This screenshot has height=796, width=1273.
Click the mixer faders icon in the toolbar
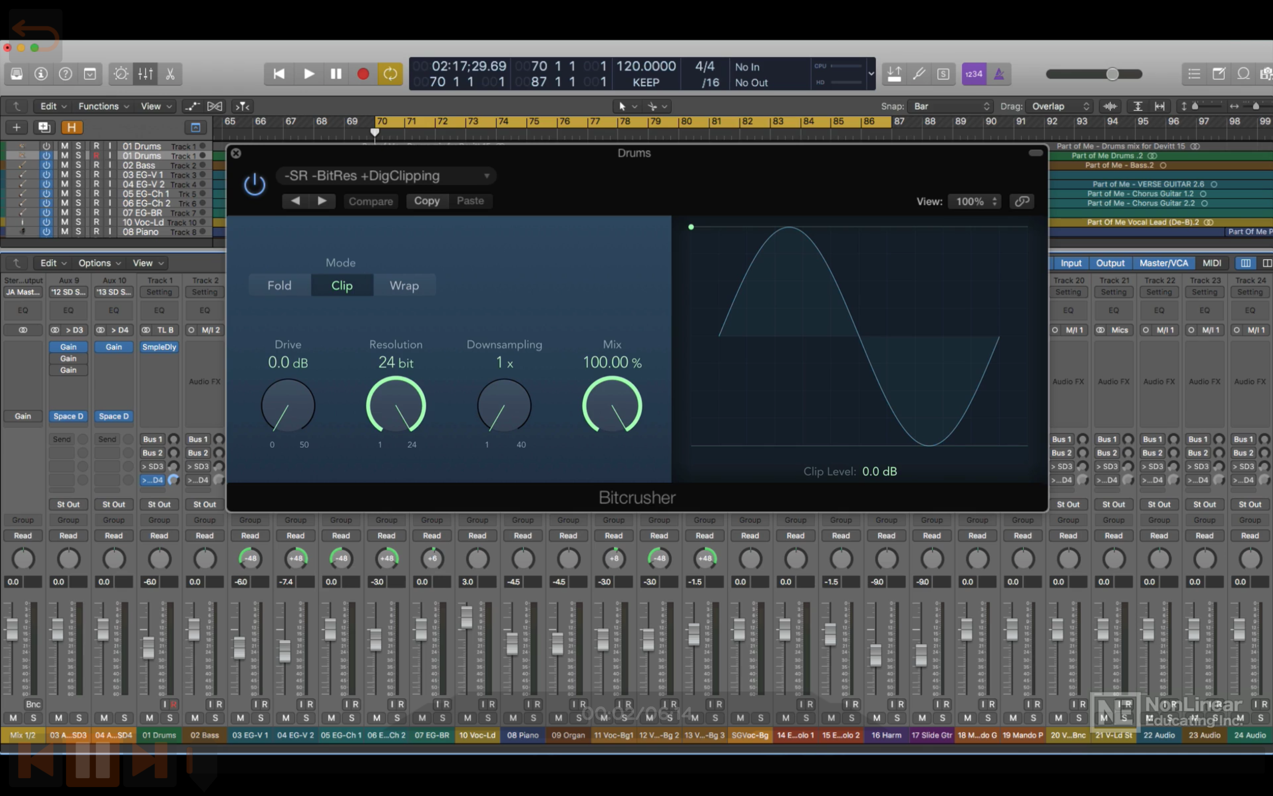pos(145,74)
